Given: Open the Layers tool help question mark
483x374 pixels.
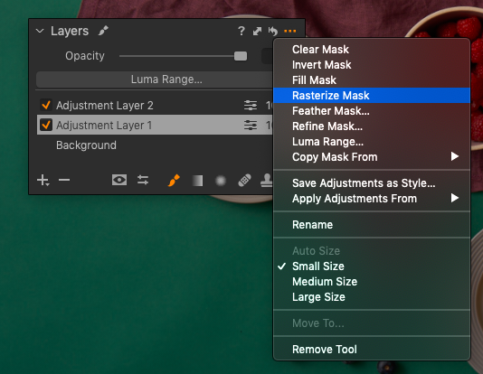Looking at the screenshot, I should coord(241,31).
